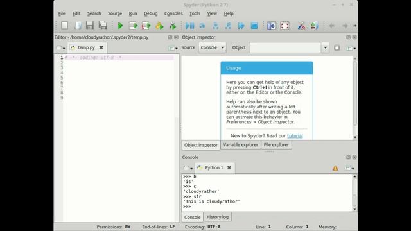This screenshot has height=231, width=411.
Task: Maximize the current pane icon
Action: click(x=272, y=26)
